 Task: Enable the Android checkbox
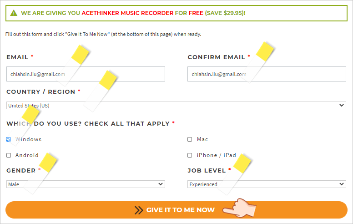click(x=9, y=155)
